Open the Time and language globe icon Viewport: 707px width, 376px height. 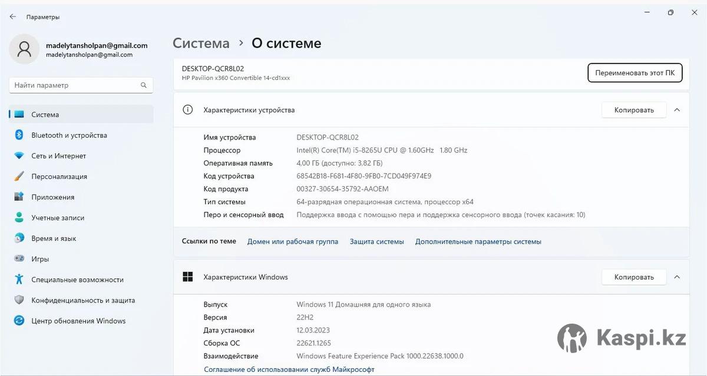[x=19, y=238]
